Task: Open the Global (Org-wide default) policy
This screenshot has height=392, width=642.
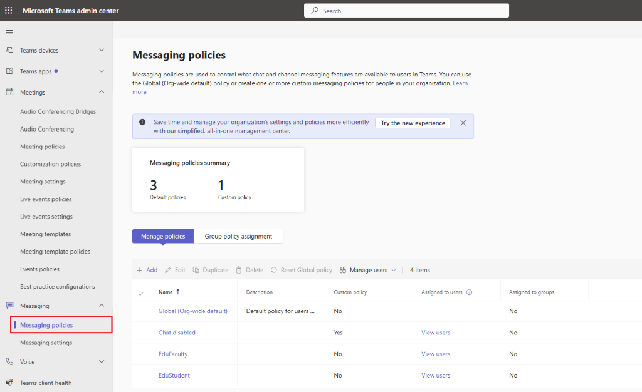Action: (193, 311)
